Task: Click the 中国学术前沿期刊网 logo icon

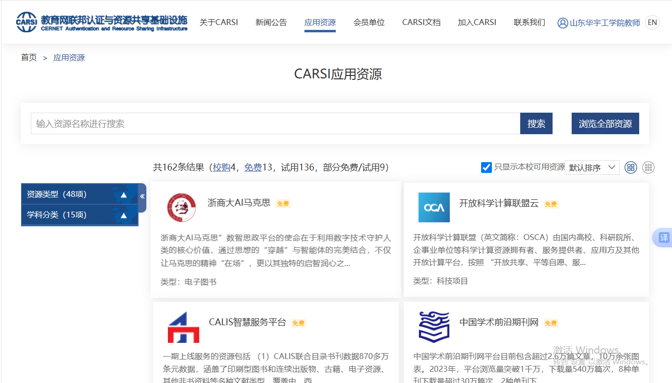Action: point(434,327)
